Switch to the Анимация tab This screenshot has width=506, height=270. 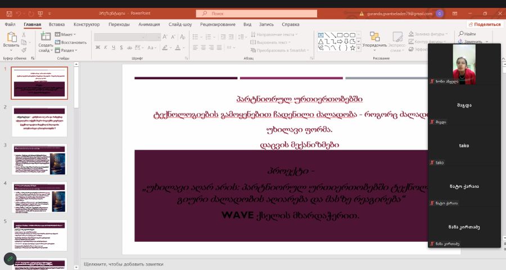(x=149, y=24)
